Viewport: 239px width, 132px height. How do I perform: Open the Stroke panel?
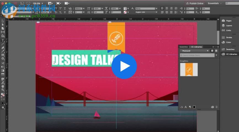(x=227, y=37)
